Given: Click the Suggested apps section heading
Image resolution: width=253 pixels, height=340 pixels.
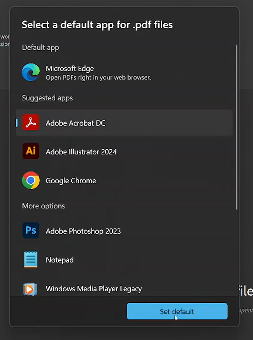Looking at the screenshot, I should pyautogui.click(x=47, y=98).
